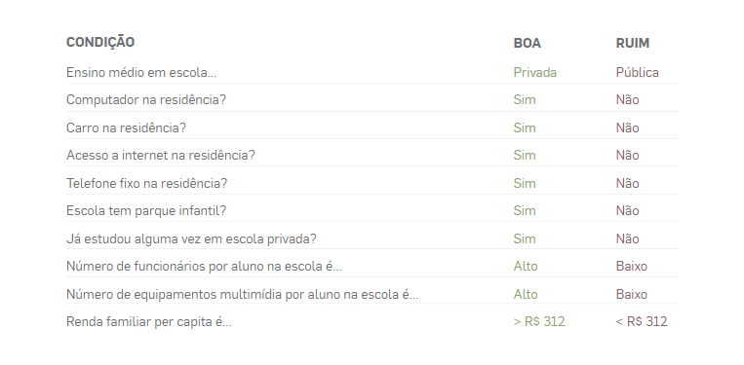
Task: Click the BOA column header
Action: click(x=528, y=43)
